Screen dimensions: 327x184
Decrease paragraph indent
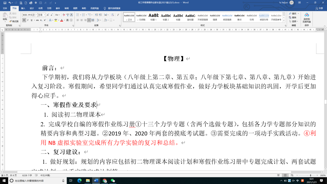96,15
